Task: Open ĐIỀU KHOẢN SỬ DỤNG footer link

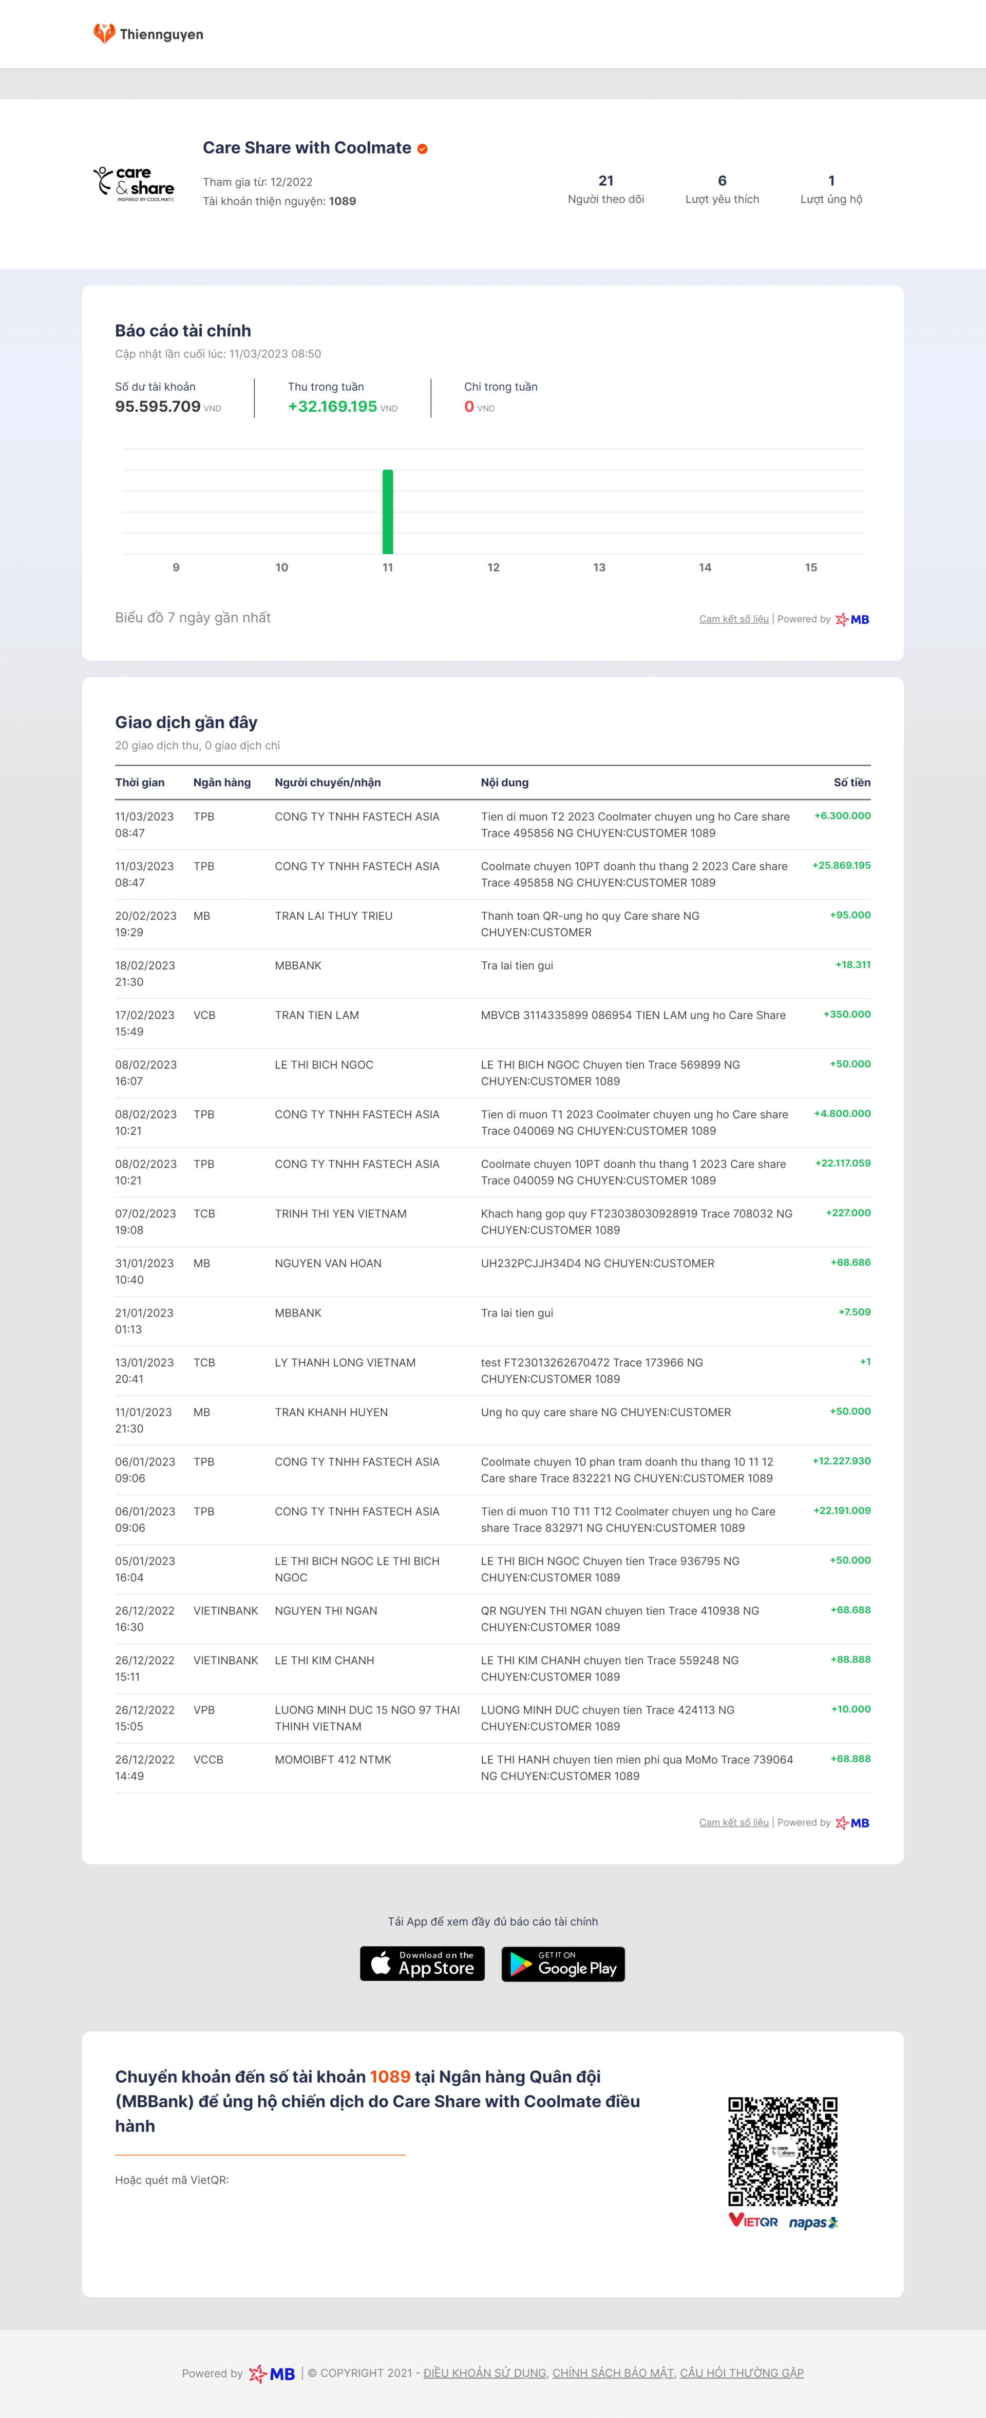Action: tap(485, 2373)
